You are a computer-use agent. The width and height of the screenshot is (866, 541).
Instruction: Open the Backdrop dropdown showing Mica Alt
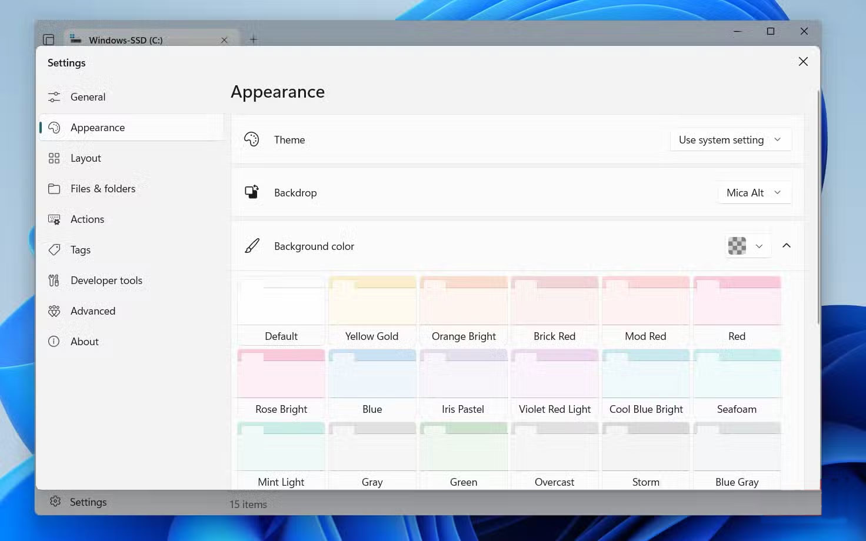(754, 192)
